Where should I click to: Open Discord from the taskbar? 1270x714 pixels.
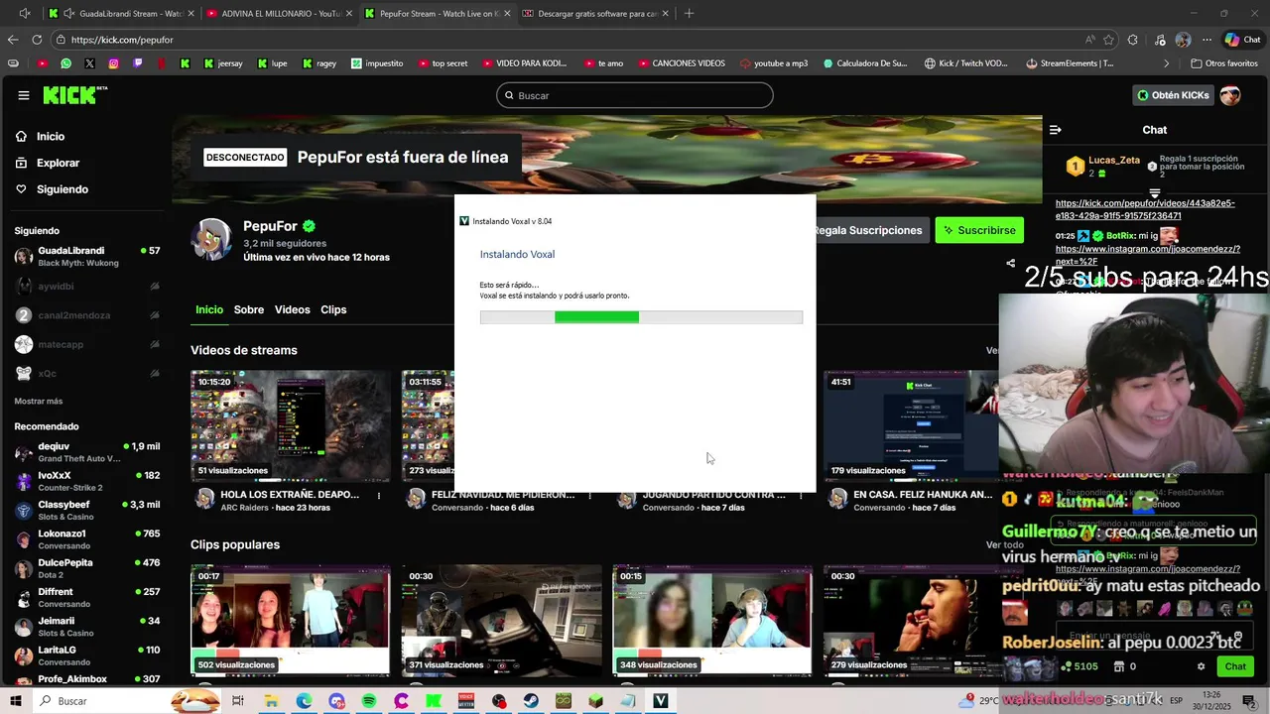coord(336,701)
